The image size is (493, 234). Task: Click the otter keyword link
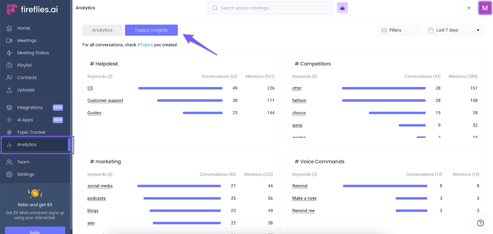(x=297, y=88)
